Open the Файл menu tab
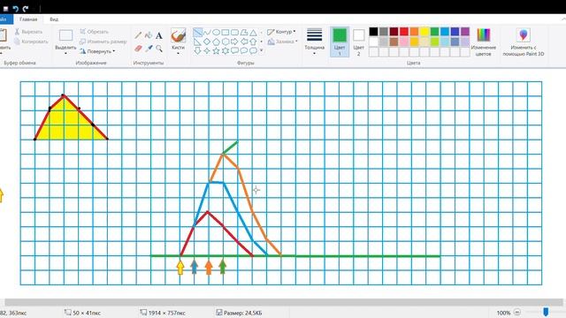Screen dimensions: 566x318 point(5,19)
